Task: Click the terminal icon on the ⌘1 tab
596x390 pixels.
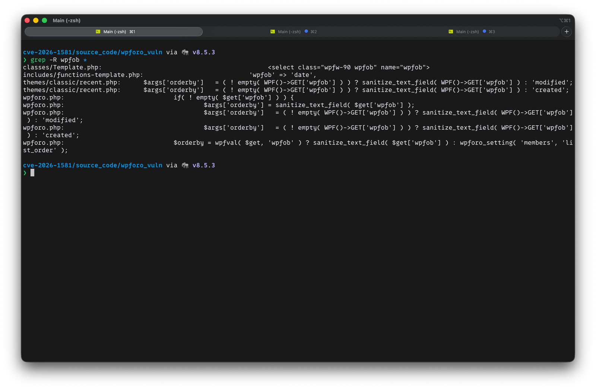Action: point(98,32)
